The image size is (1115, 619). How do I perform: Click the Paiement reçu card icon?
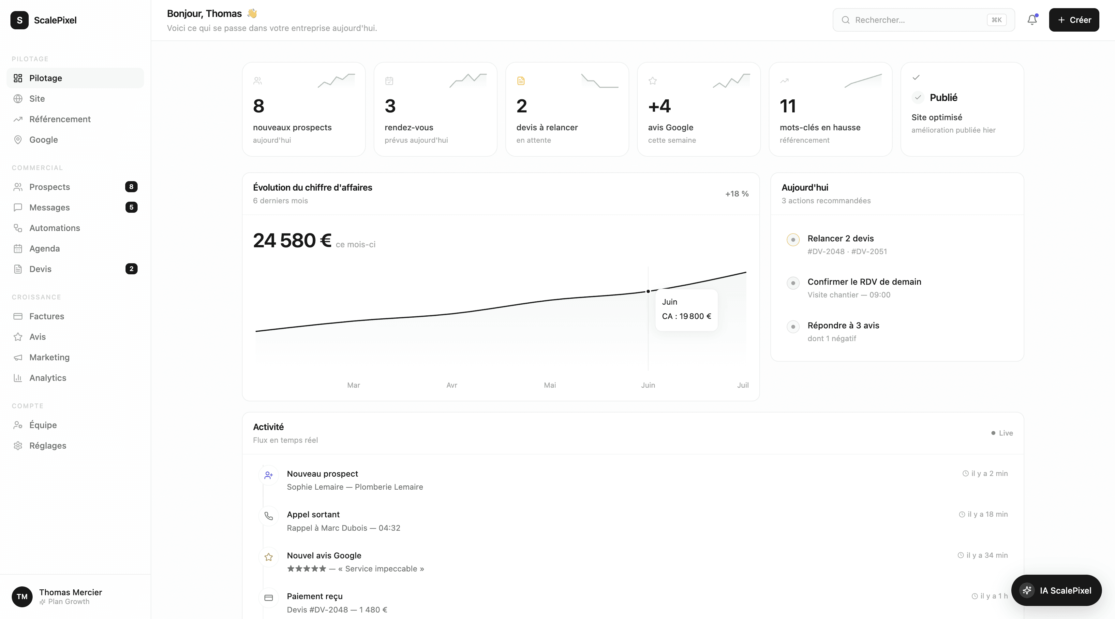coord(268,598)
